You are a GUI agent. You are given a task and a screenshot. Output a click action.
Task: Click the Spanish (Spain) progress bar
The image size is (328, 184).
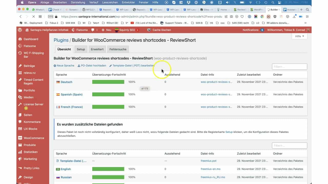pos(108,95)
